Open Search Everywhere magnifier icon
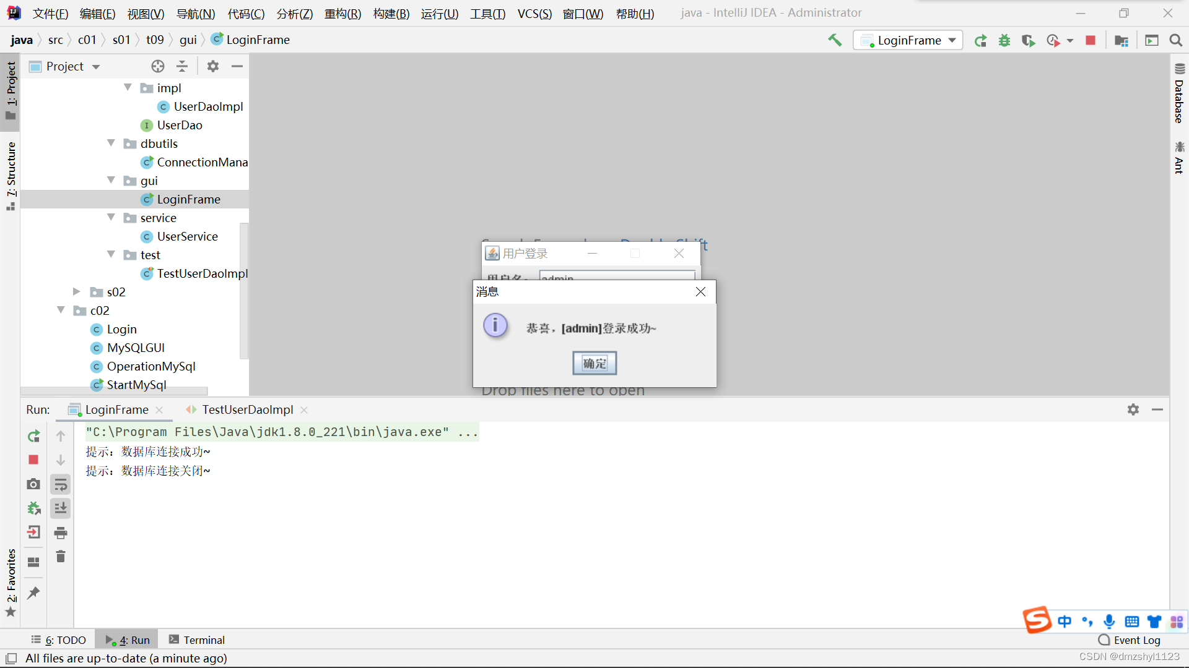 click(x=1175, y=40)
